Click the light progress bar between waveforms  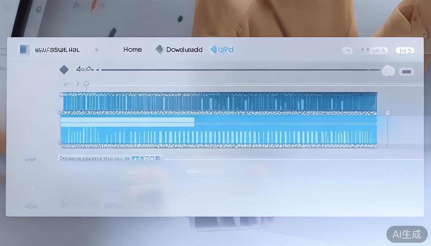click(x=127, y=122)
